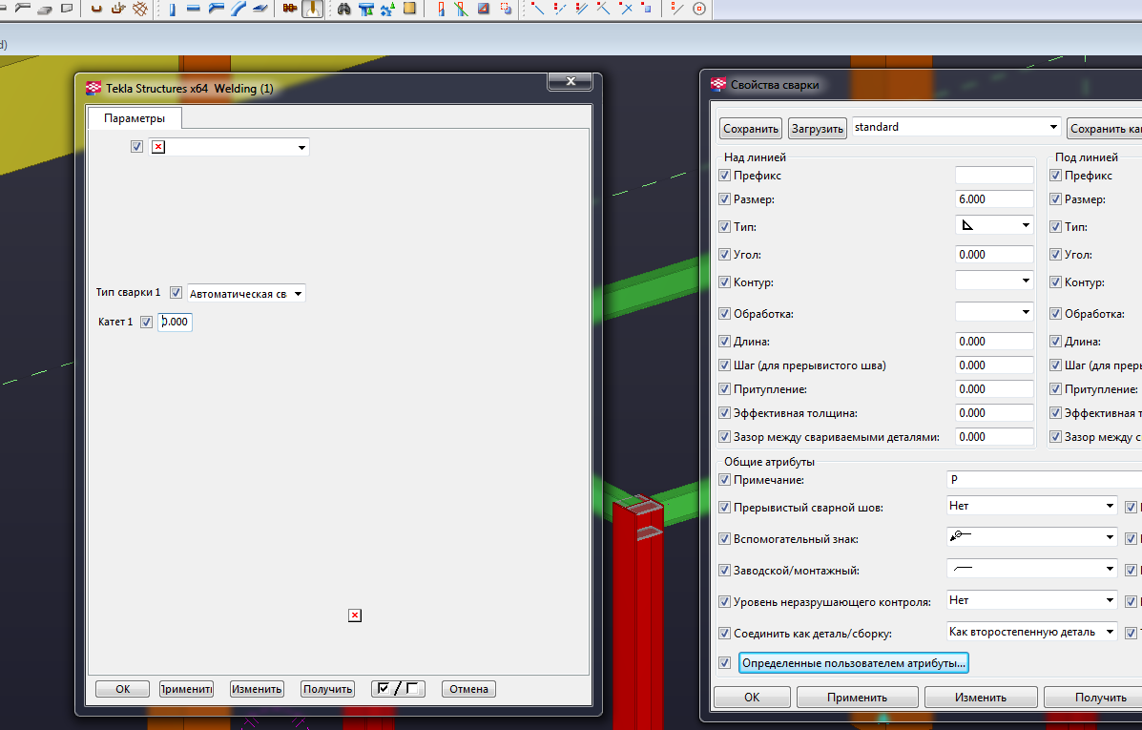
Task: Click OK in the Welding (1) dialog
Action: tap(122, 689)
